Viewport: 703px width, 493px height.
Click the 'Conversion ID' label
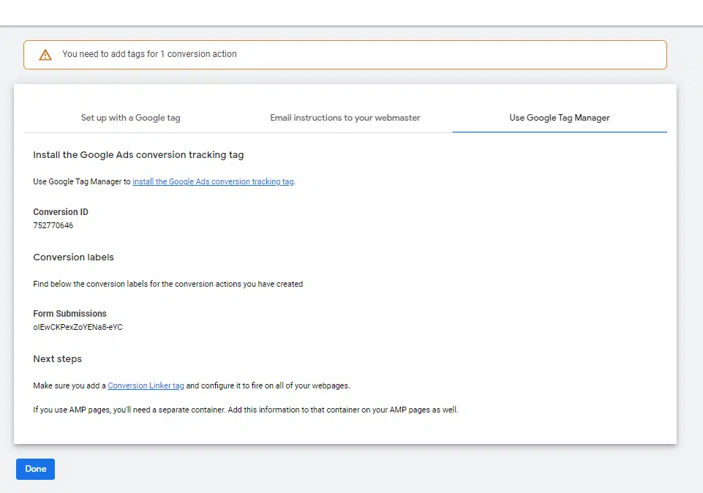click(x=61, y=212)
